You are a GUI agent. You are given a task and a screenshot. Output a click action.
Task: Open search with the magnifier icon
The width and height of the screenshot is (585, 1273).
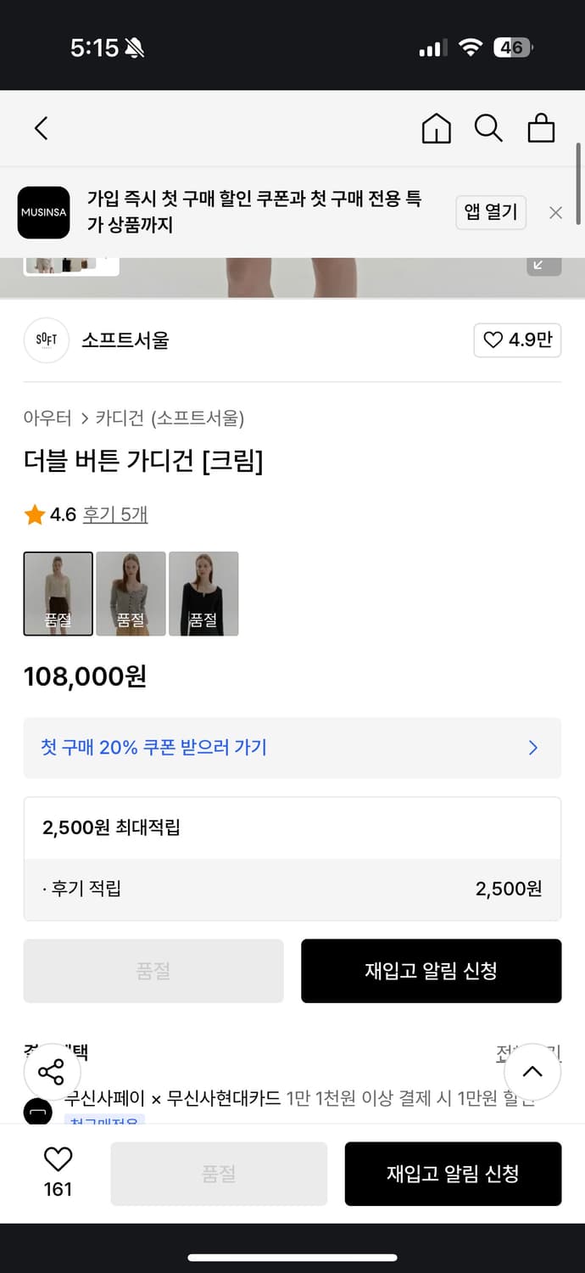coord(488,128)
